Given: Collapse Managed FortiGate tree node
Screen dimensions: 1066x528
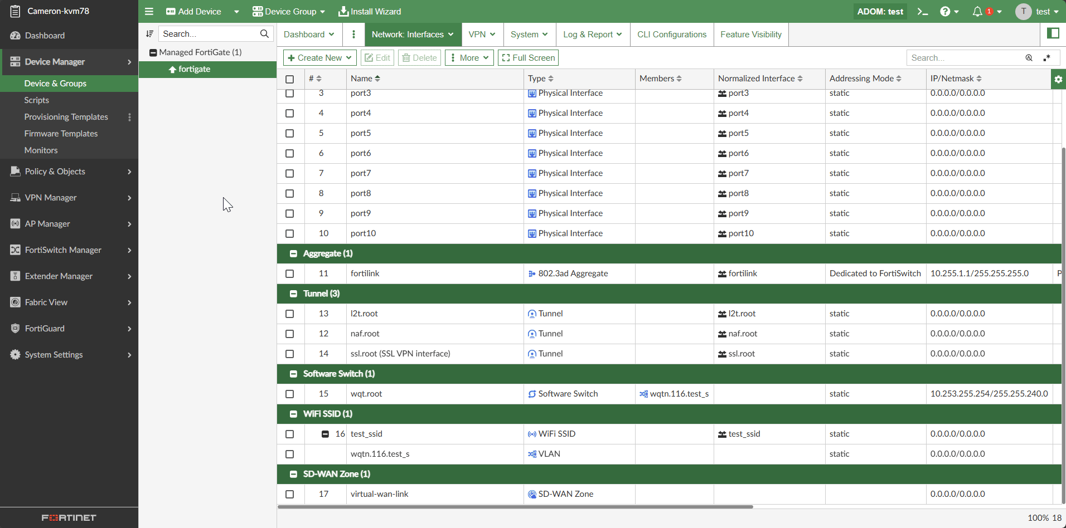Looking at the screenshot, I should [x=153, y=52].
